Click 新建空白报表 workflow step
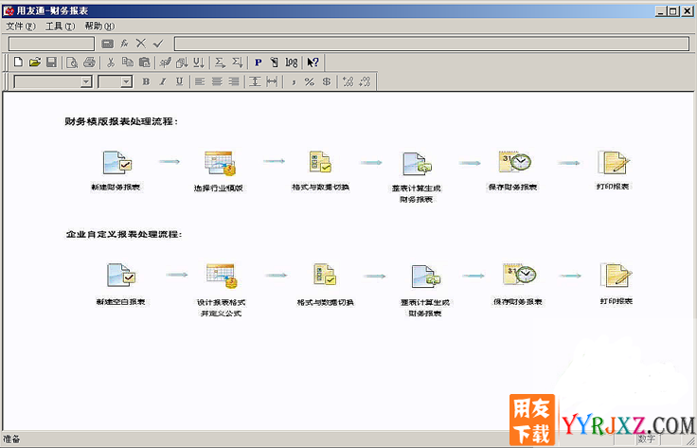 (120, 284)
